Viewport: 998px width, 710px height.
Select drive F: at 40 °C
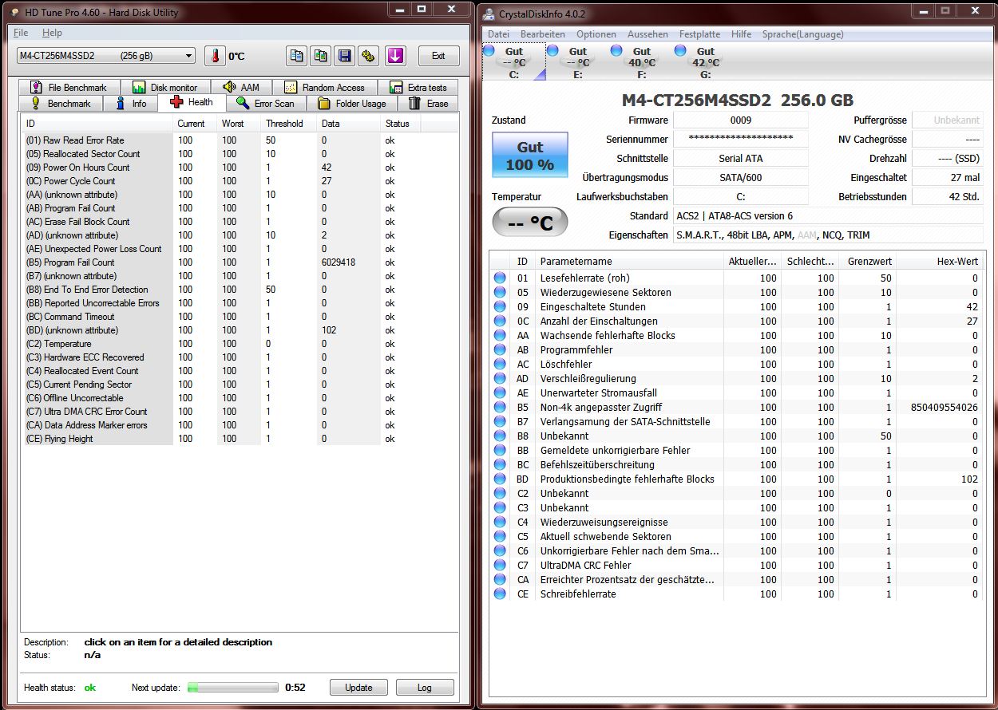point(641,62)
